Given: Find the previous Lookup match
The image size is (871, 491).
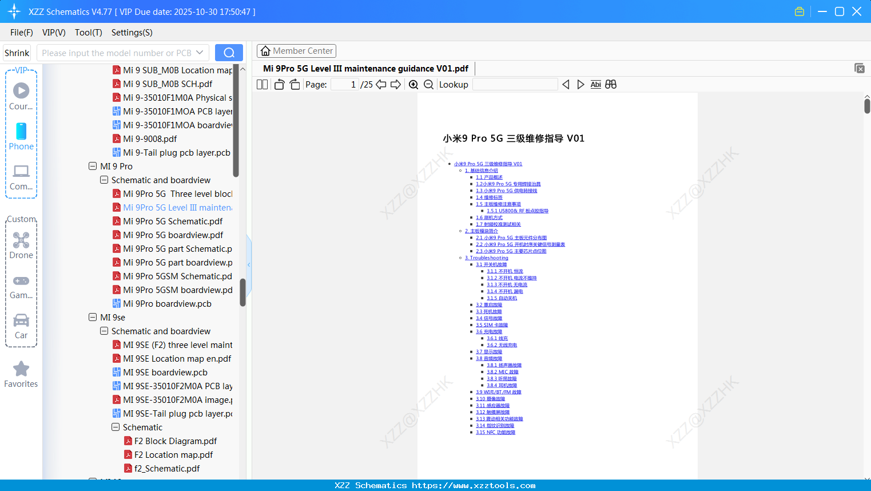Looking at the screenshot, I should pyautogui.click(x=566, y=85).
